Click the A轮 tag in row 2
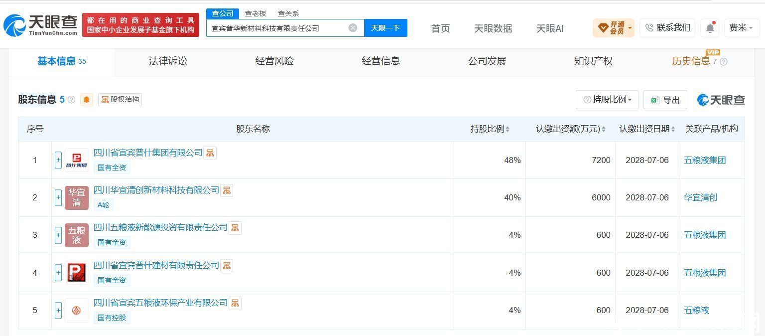 click(x=104, y=205)
